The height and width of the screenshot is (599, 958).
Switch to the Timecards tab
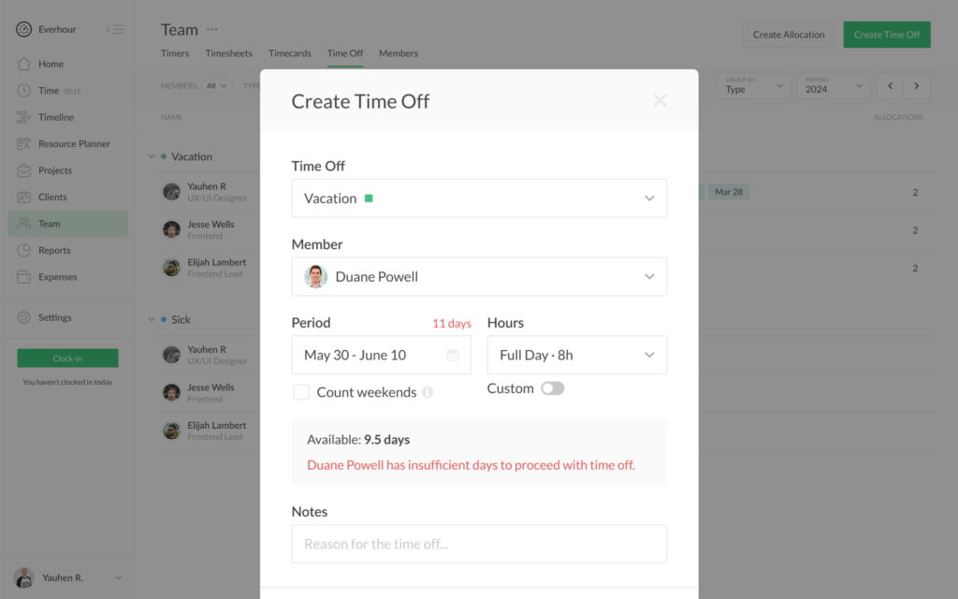pos(290,53)
